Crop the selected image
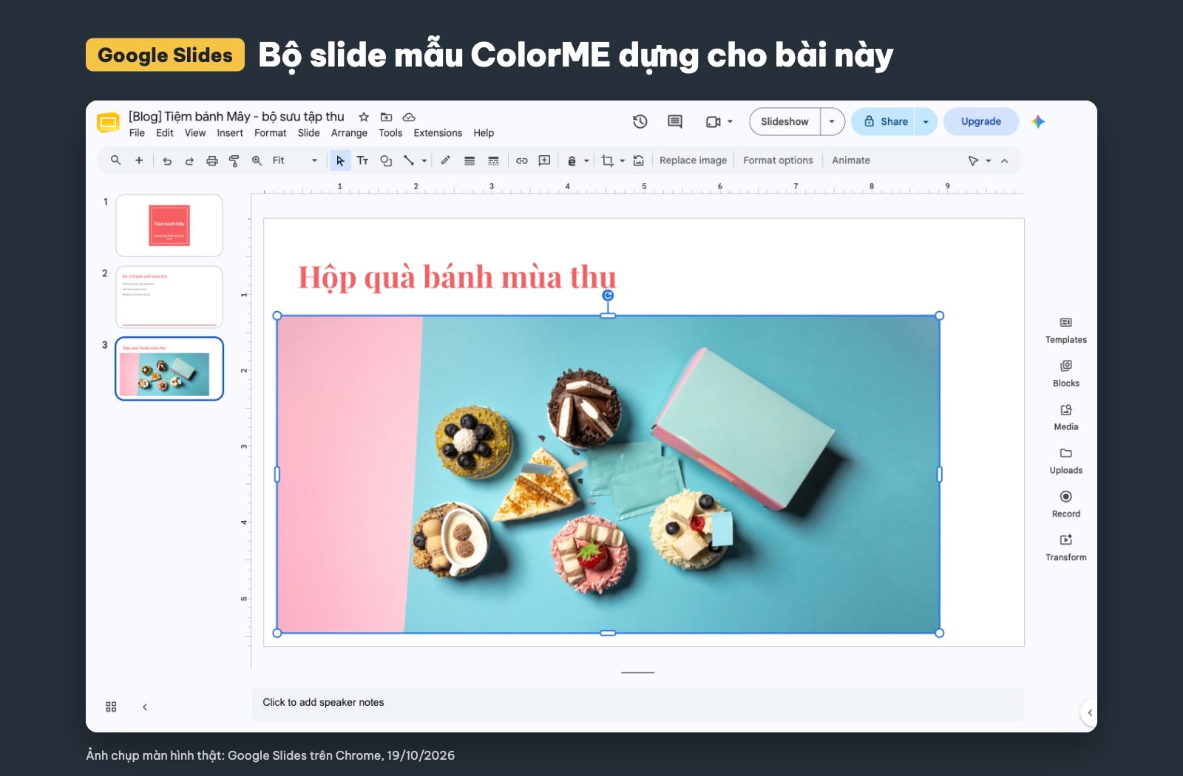1183x776 pixels. [x=608, y=160]
